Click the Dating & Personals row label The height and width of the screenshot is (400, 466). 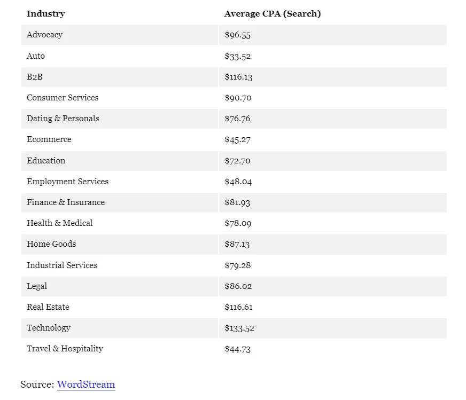[x=63, y=119]
